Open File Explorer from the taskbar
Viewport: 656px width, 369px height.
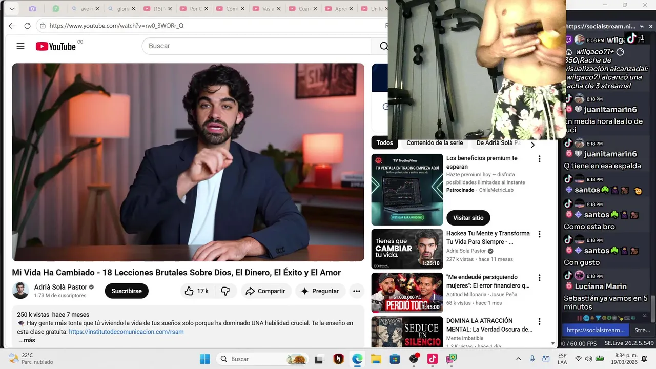(x=376, y=359)
